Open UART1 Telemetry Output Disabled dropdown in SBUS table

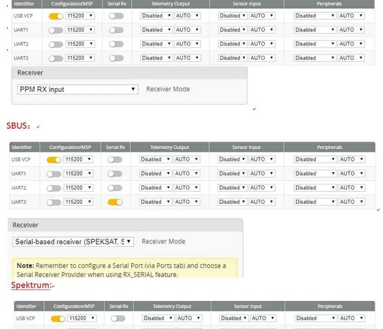pyautogui.click(x=156, y=174)
